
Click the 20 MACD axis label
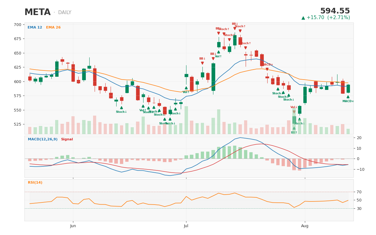pos(359,138)
